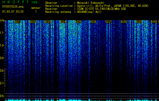Click the 0.7 frequency axis label
The width and height of the screenshot is (159, 101).
2,83
